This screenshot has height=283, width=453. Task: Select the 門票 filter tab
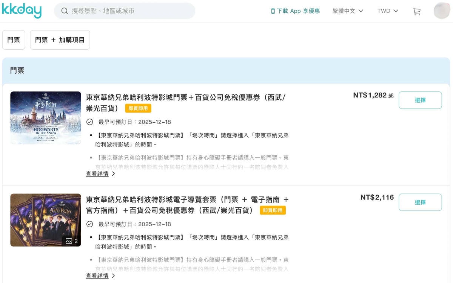(14, 40)
